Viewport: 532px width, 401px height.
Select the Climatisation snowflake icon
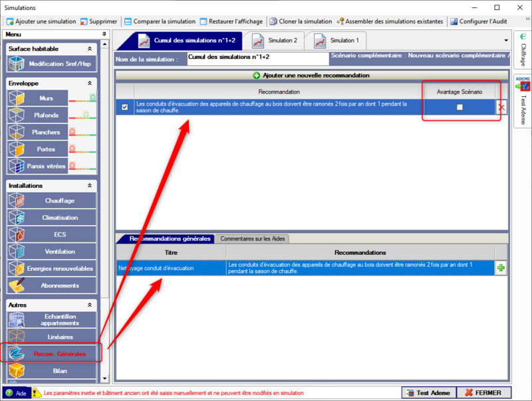pos(17,218)
